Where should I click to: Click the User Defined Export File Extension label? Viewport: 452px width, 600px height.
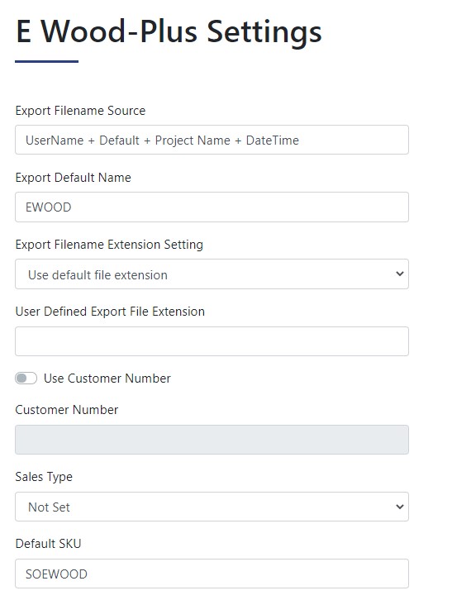[110, 312]
